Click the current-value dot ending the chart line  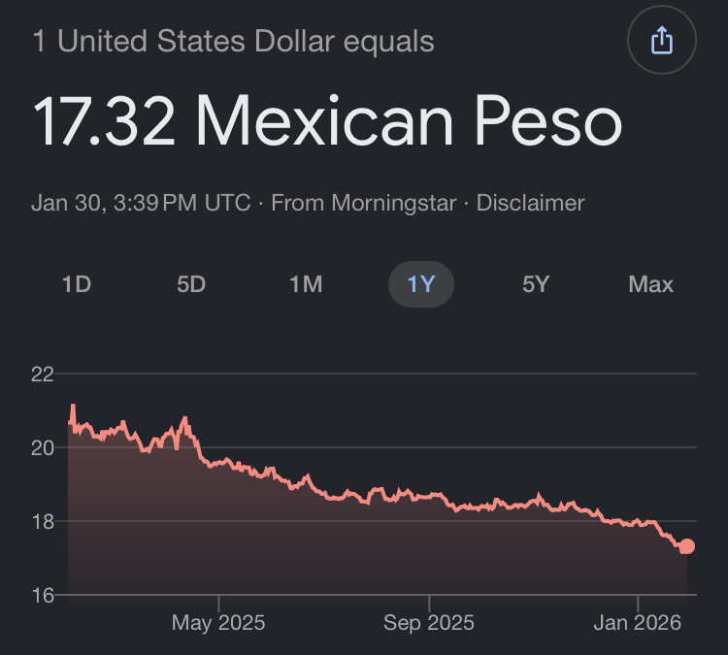tap(687, 546)
